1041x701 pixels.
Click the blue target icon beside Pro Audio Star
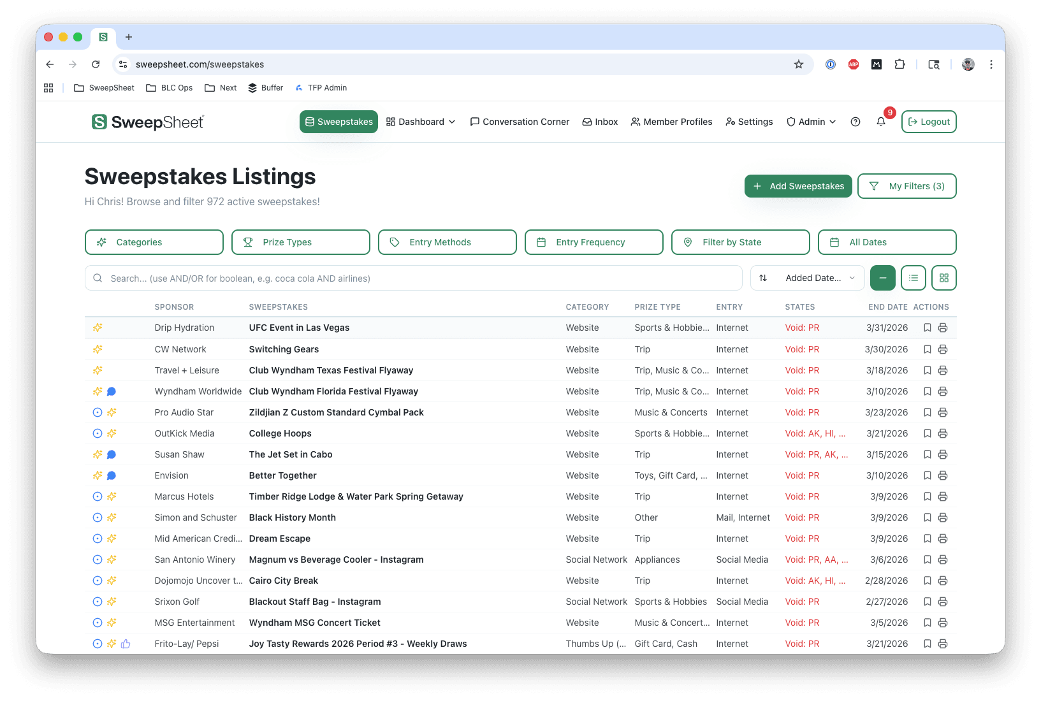97,412
